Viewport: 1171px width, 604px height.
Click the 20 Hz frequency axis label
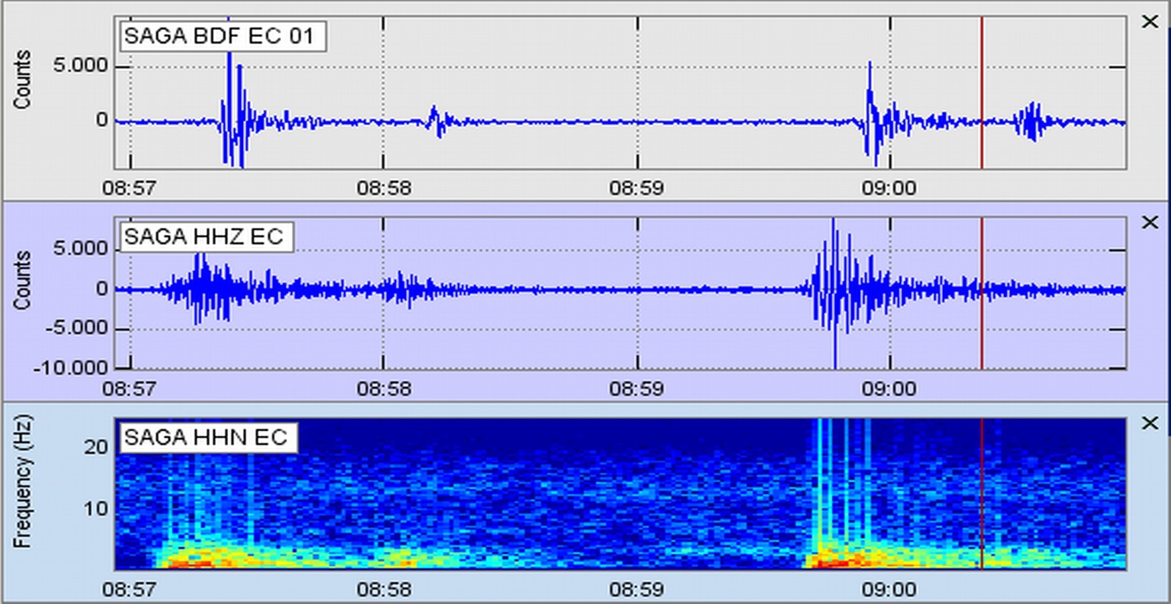pos(96,447)
